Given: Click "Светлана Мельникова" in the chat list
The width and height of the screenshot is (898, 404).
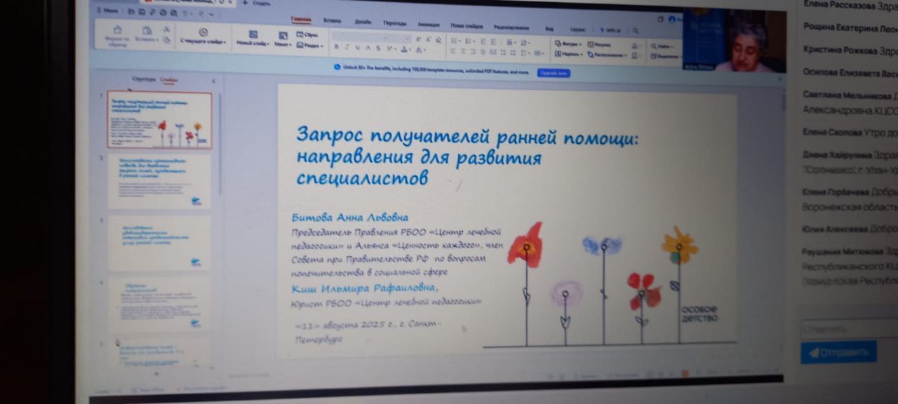Looking at the screenshot, I should (847, 95).
